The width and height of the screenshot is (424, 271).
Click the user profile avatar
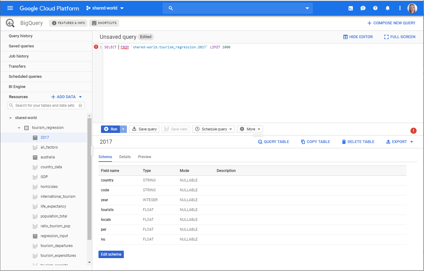[x=412, y=8]
